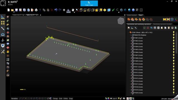Click the Variables button
The height and width of the screenshot is (100, 178).
coord(14,99)
